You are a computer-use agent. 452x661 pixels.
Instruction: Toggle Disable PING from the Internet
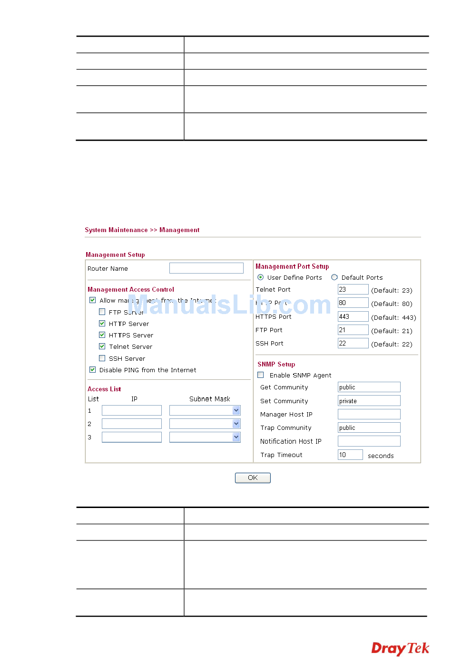pyautogui.click(x=93, y=369)
